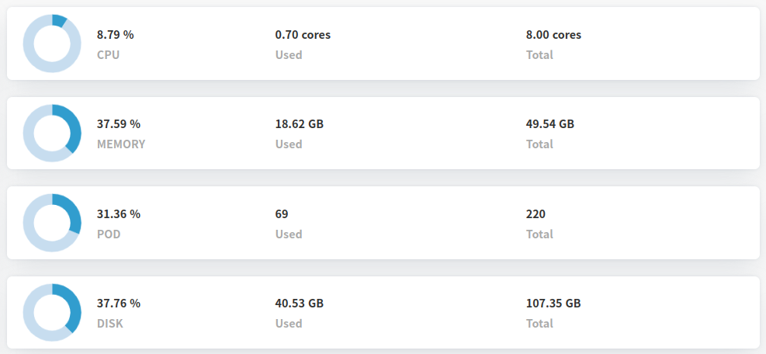This screenshot has height=354, width=766.
Task: Click the CPU usage donut chart
Action: (52, 43)
